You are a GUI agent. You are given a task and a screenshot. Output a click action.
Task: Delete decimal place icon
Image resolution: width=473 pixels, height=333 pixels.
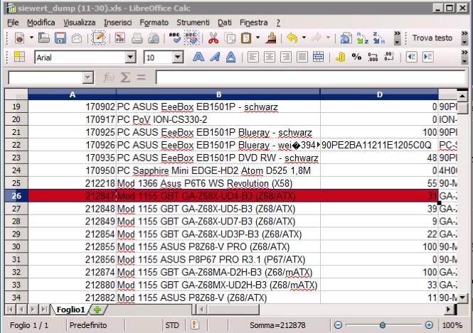pos(389,57)
